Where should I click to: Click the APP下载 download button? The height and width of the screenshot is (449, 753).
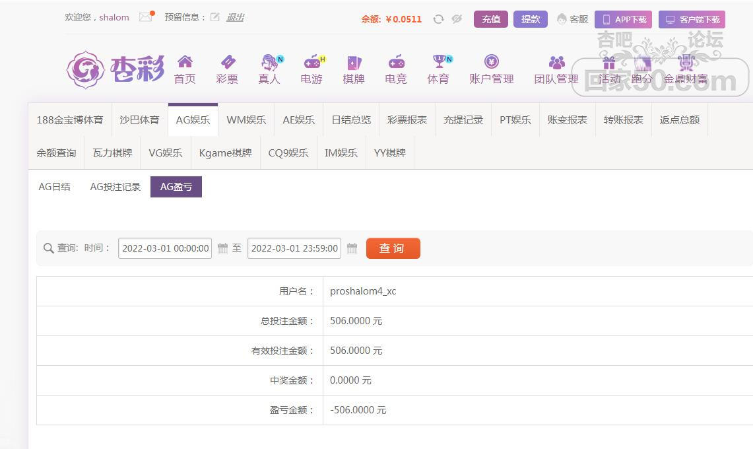623,19
